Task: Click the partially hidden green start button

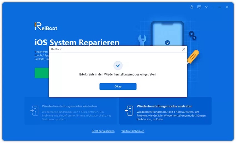Action: 42,73
